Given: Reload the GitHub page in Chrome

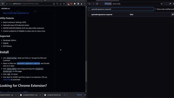Looking at the screenshot, I should click(3, 4).
